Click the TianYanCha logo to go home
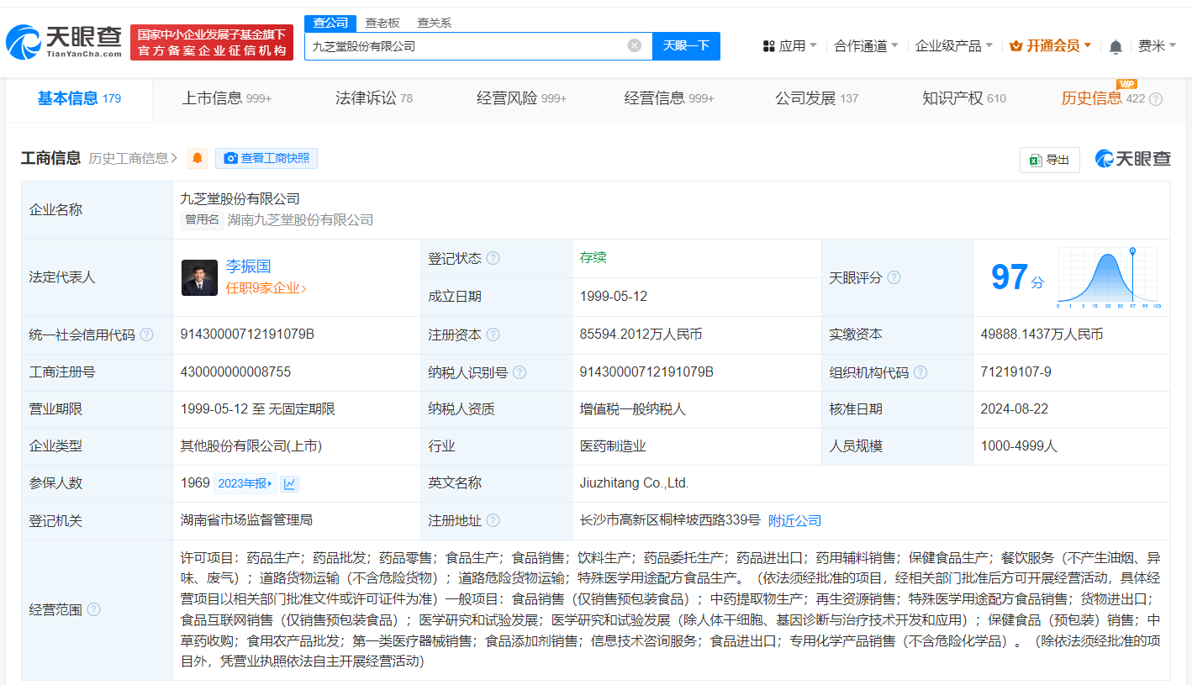Image resolution: width=1192 pixels, height=685 pixels. tap(63, 42)
